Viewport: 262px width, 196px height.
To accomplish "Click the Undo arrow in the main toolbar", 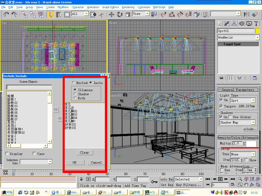I will [6, 14].
